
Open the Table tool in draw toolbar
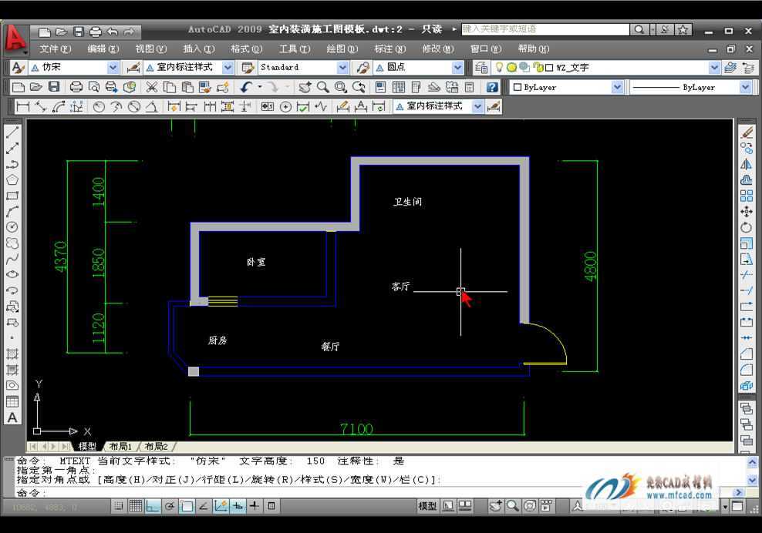click(12, 401)
